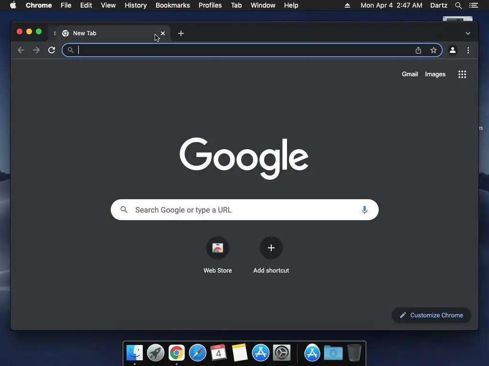Expand the tab search chevron
Image resolution: width=489 pixels, height=366 pixels.
click(468, 33)
